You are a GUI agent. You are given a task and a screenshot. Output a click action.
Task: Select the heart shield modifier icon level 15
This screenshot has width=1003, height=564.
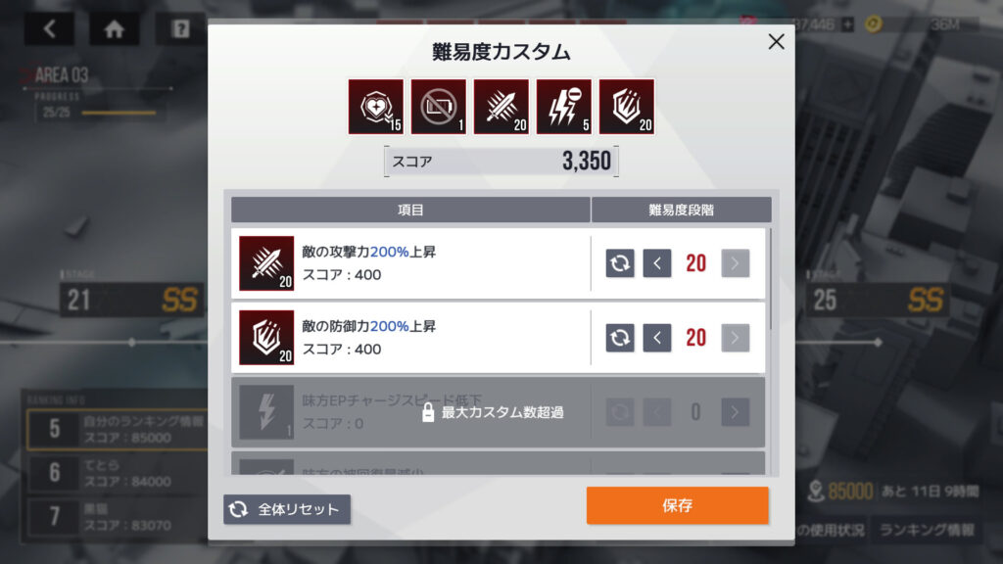pos(376,107)
